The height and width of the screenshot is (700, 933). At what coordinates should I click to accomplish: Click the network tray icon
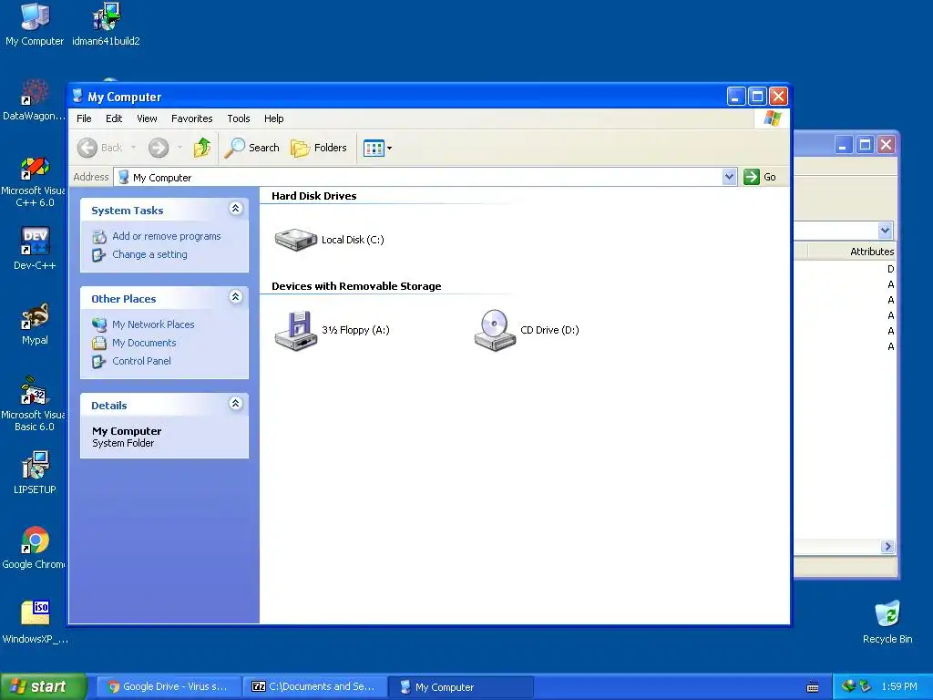tap(848, 686)
